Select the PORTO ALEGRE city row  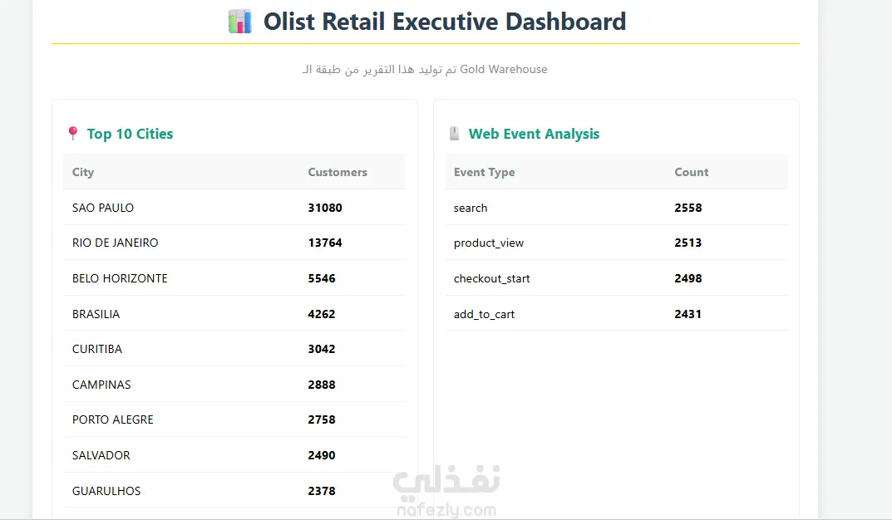pos(234,419)
